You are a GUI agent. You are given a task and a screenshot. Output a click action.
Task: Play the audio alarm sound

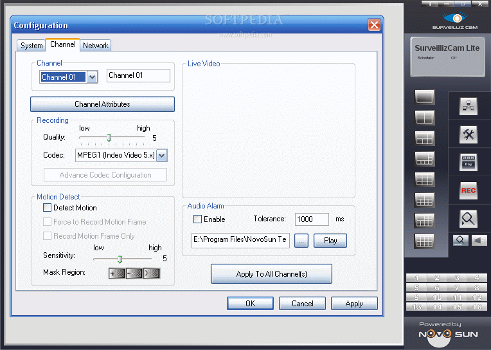click(x=330, y=241)
